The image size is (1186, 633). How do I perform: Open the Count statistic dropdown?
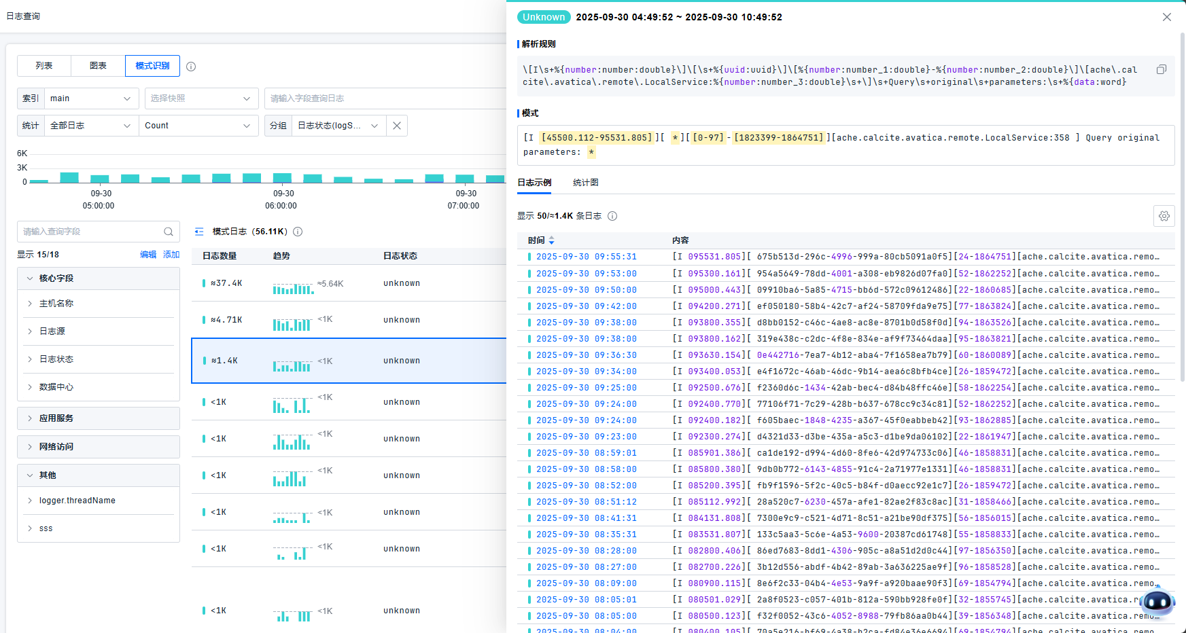(x=198, y=126)
